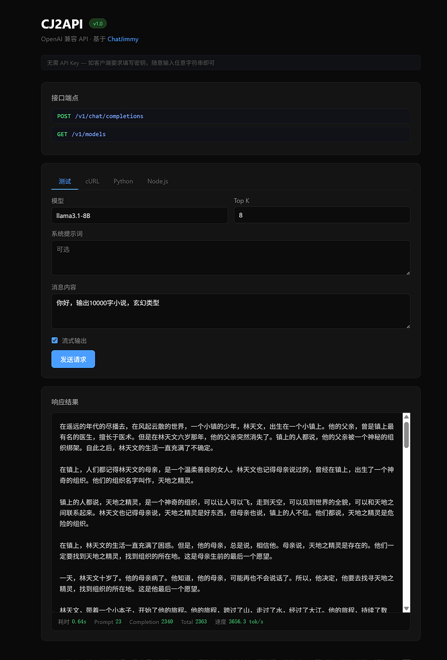
Task: Click the 流式输出 label text
Action: click(75, 341)
